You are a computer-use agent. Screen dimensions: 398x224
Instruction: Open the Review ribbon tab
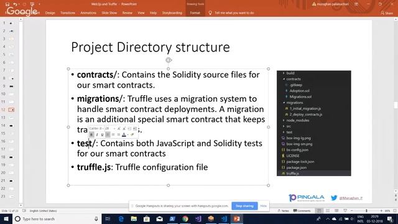[x=127, y=12]
